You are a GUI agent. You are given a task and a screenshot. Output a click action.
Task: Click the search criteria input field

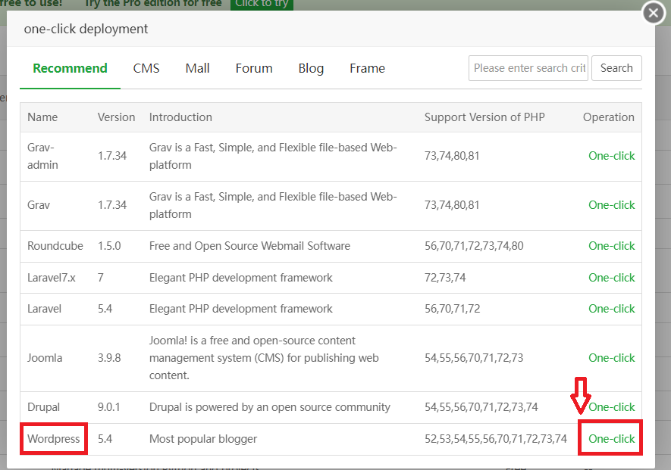coord(528,68)
